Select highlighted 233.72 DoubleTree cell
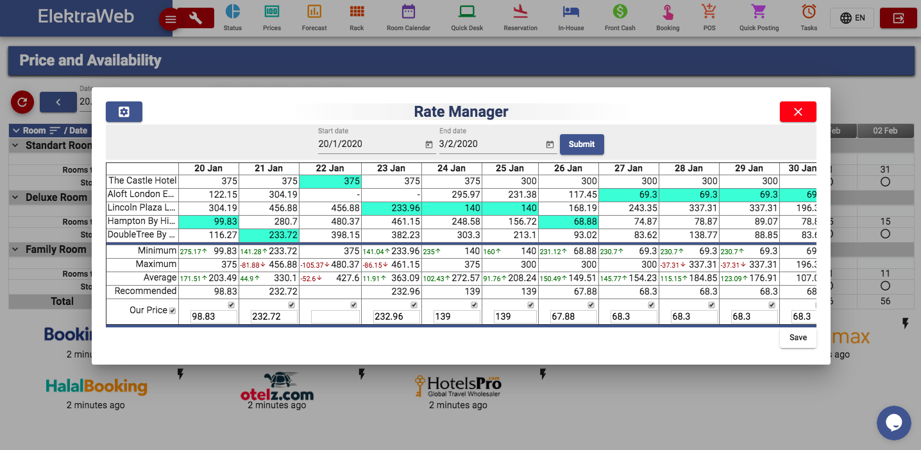The width and height of the screenshot is (921, 450). click(268, 235)
